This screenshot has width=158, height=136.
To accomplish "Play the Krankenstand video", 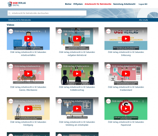I will click(126, 74).
